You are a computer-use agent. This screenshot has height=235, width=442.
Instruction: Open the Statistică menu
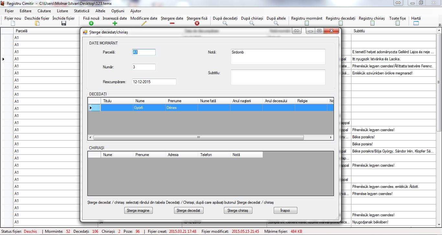coord(82,11)
